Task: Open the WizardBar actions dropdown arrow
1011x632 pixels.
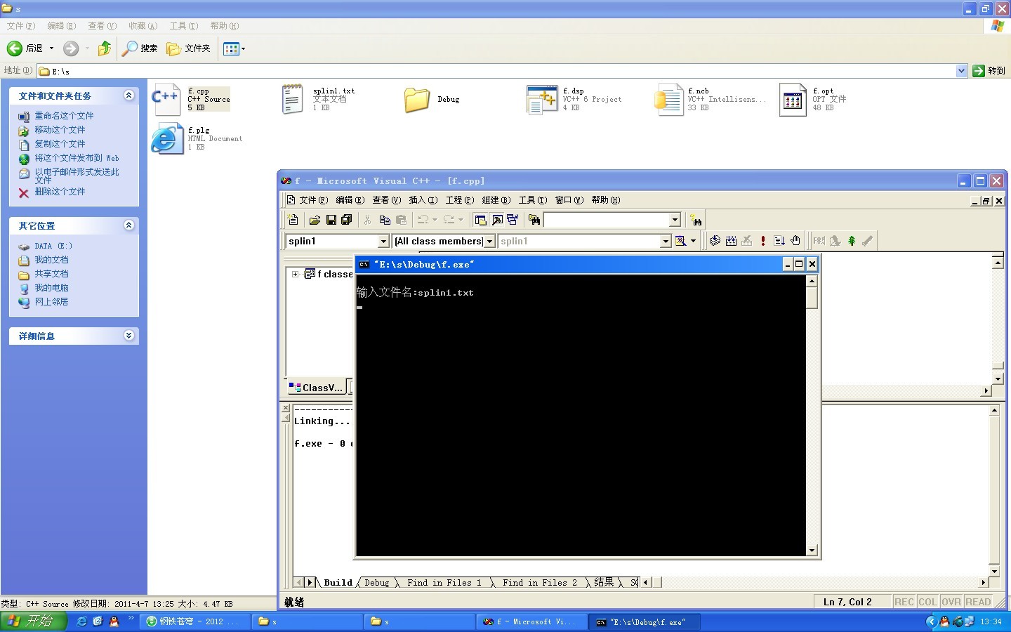Action: coord(693,241)
